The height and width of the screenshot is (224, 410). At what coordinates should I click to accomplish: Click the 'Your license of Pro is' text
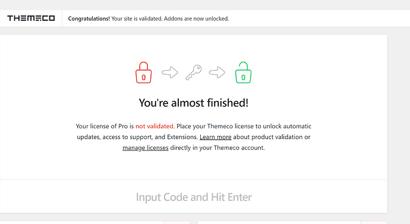click(105, 126)
